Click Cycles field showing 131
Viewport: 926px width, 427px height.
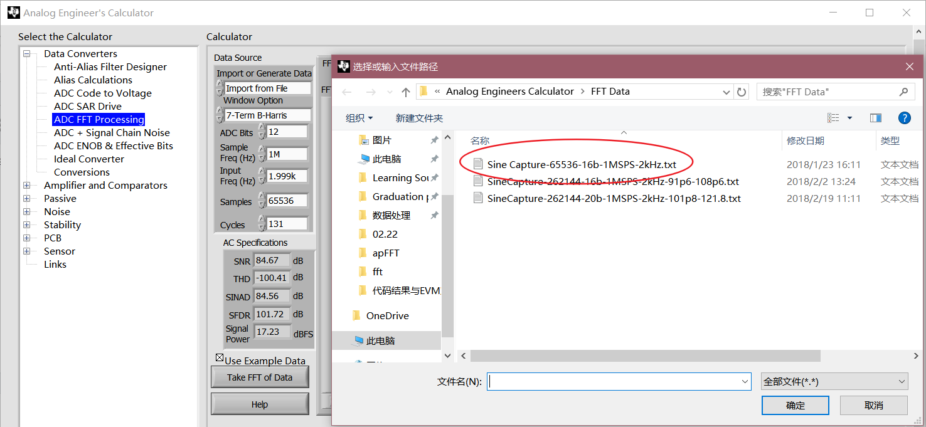(287, 224)
